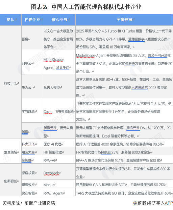Click the 代表企业 column header
The image size is (173, 210).
(32, 20)
